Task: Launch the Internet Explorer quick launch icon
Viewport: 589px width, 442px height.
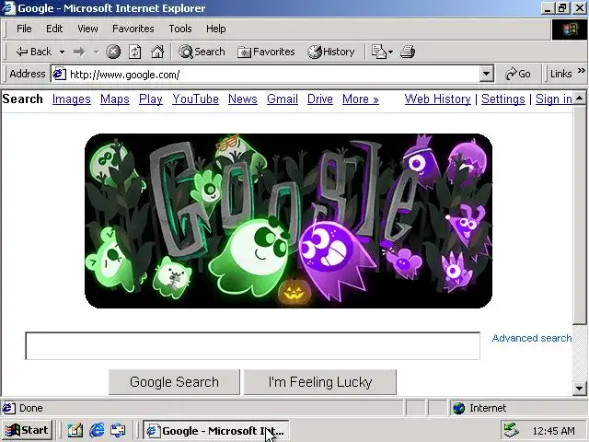Action: (97, 430)
